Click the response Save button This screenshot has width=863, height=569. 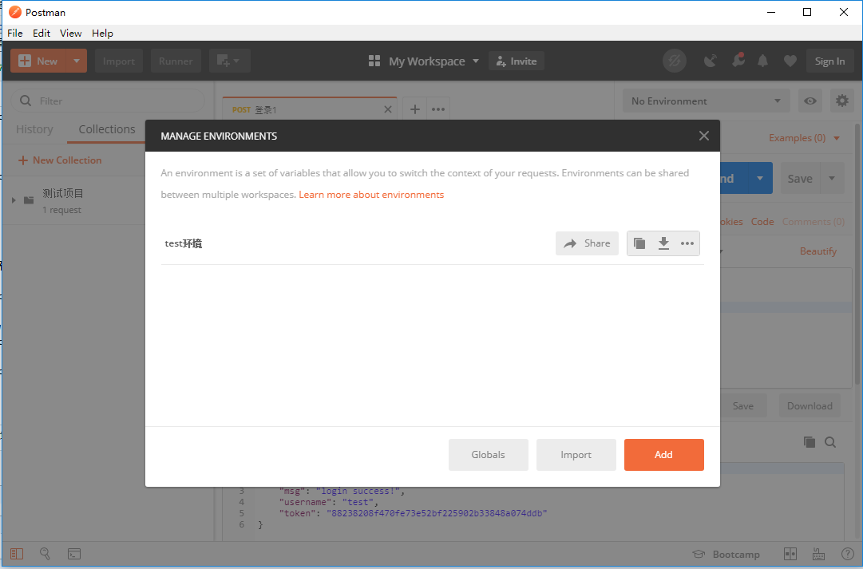(743, 405)
